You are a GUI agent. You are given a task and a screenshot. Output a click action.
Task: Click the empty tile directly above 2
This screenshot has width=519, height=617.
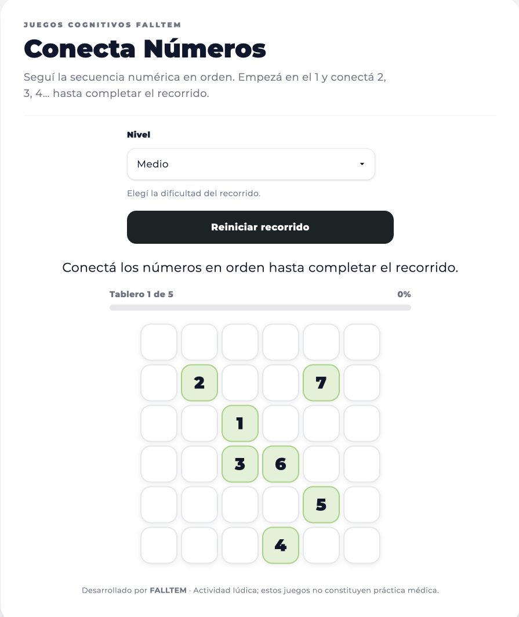199,342
